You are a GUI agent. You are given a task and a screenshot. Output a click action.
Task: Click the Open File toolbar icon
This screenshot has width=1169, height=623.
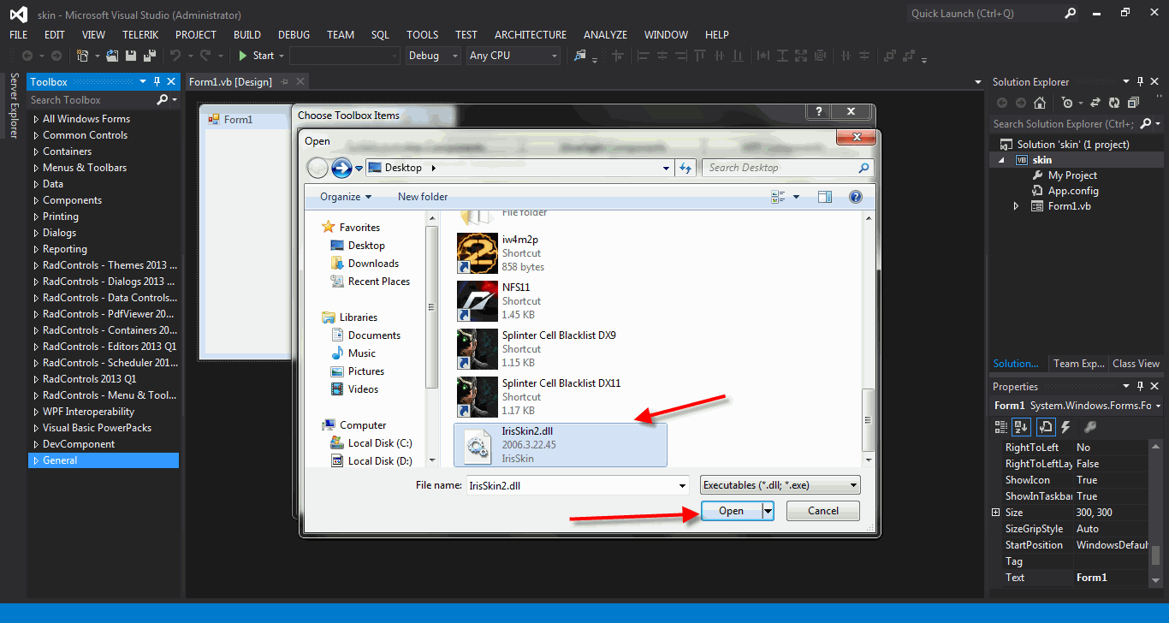point(113,56)
